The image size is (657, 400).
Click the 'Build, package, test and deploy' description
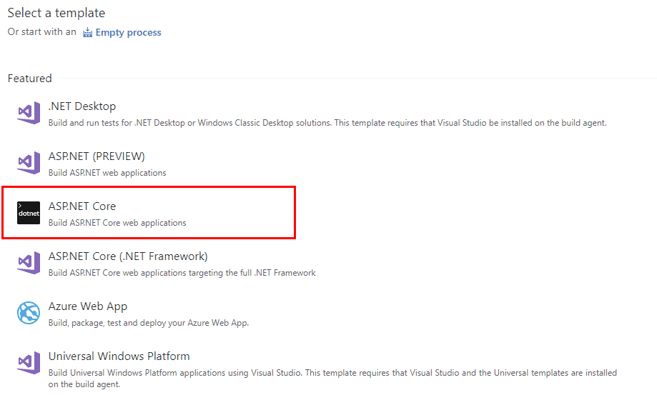point(148,323)
